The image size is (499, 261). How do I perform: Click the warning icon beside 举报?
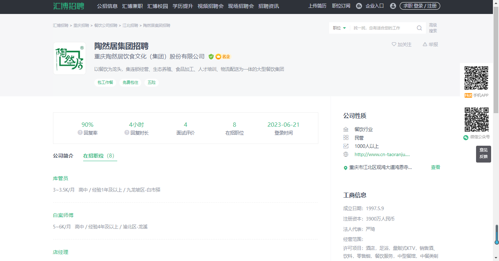click(x=425, y=44)
